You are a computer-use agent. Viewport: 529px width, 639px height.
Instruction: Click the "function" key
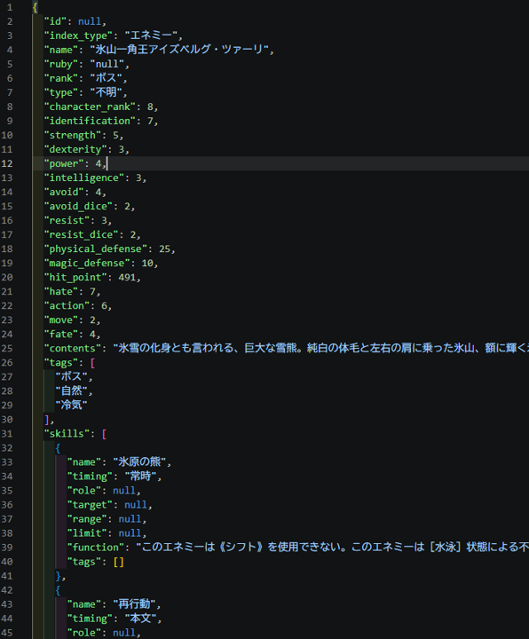coord(95,548)
